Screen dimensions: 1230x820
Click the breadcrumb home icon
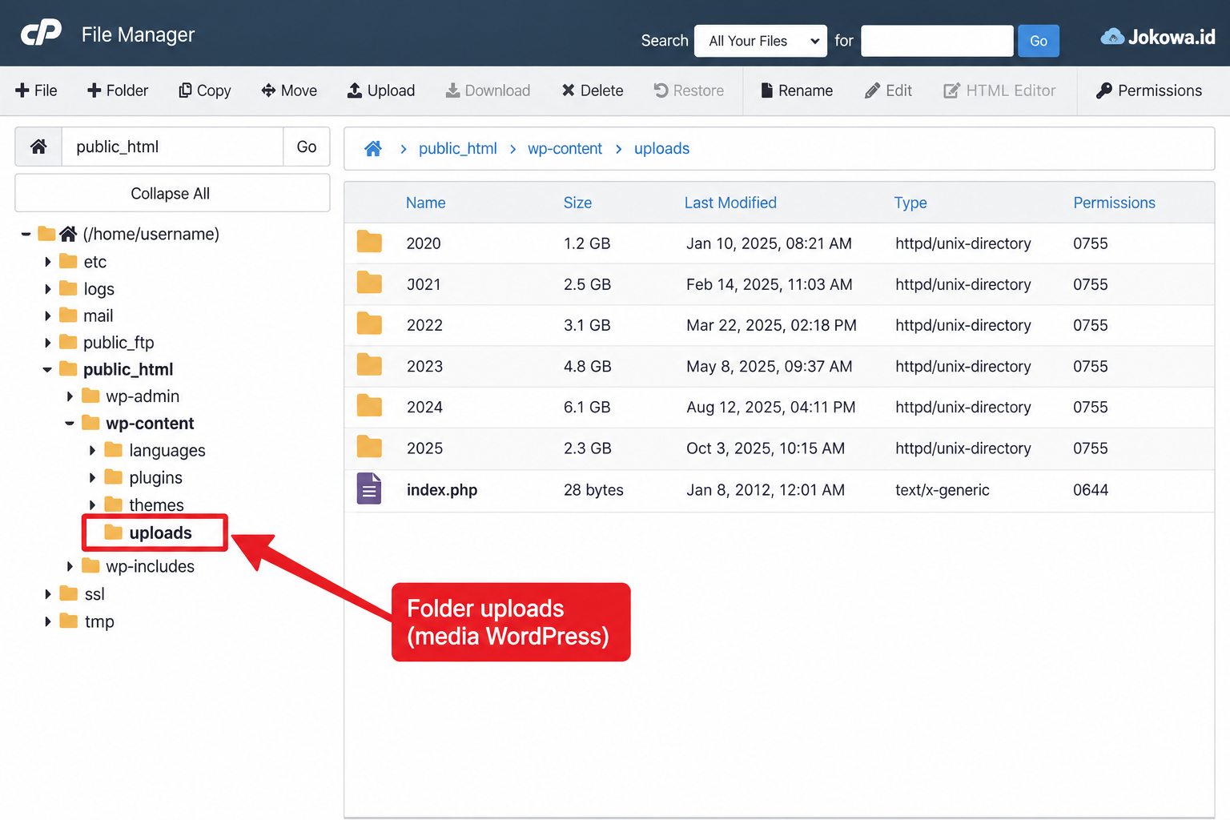click(373, 148)
